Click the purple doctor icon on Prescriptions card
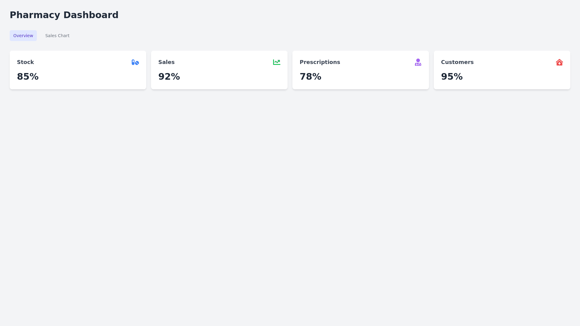 (x=418, y=62)
